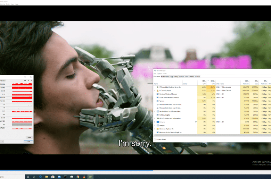Click the GPU-Z icon on the taskbar

[x=90, y=177]
